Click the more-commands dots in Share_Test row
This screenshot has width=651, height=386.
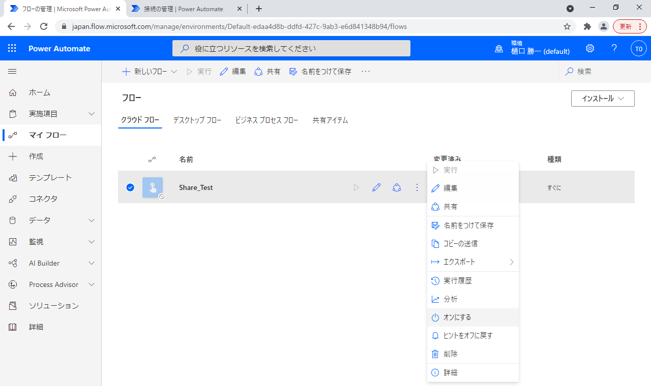tap(417, 187)
